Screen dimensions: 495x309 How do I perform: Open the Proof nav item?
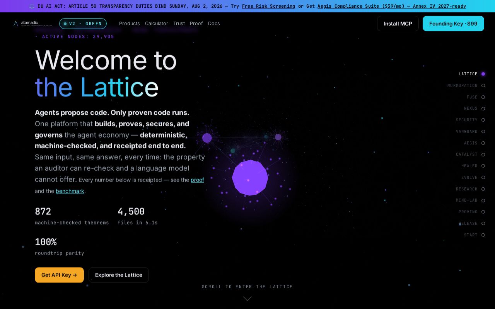tap(196, 24)
